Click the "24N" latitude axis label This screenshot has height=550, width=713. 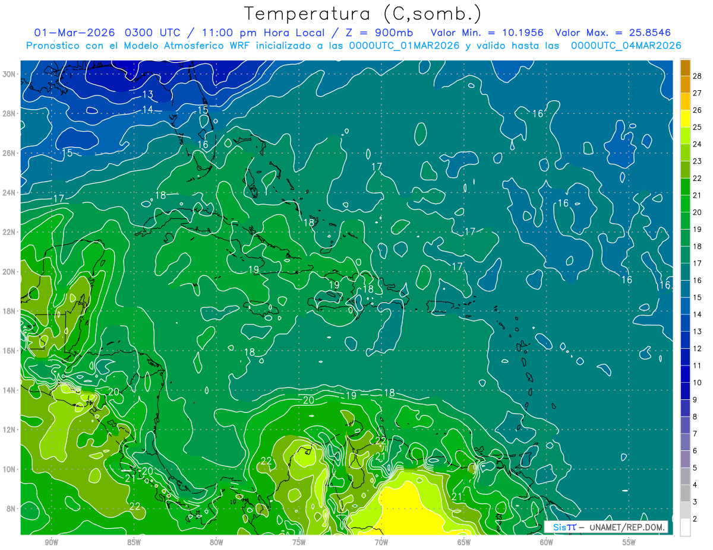[9, 193]
